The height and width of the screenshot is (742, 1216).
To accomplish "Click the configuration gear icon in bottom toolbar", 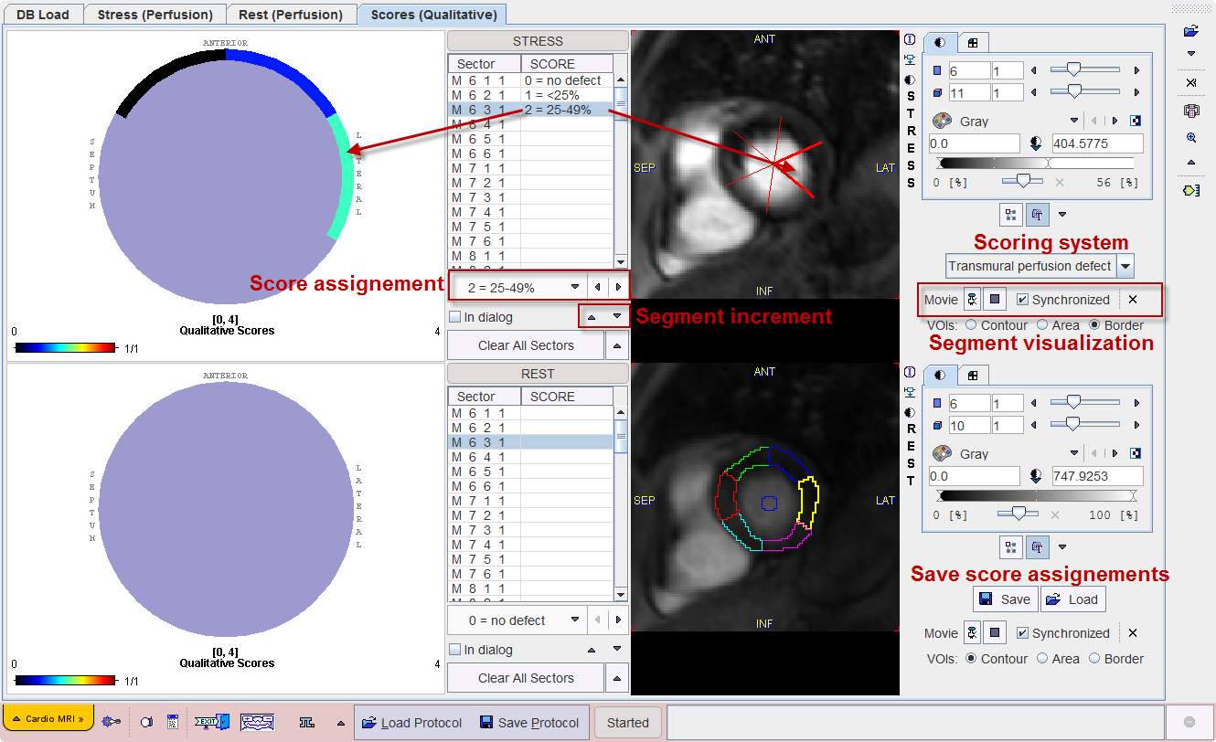I will point(112,722).
